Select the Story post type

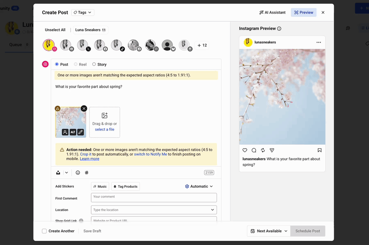click(93, 64)
